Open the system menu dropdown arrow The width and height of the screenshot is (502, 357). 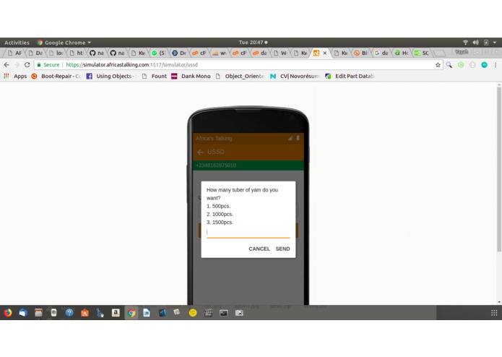coord(495,43)
